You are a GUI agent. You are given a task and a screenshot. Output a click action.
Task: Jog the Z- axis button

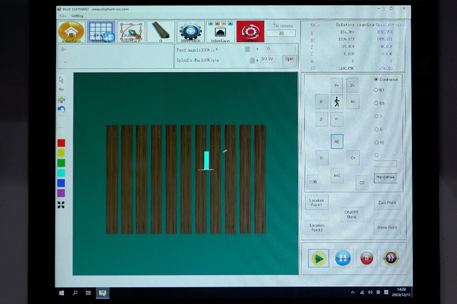322,119
